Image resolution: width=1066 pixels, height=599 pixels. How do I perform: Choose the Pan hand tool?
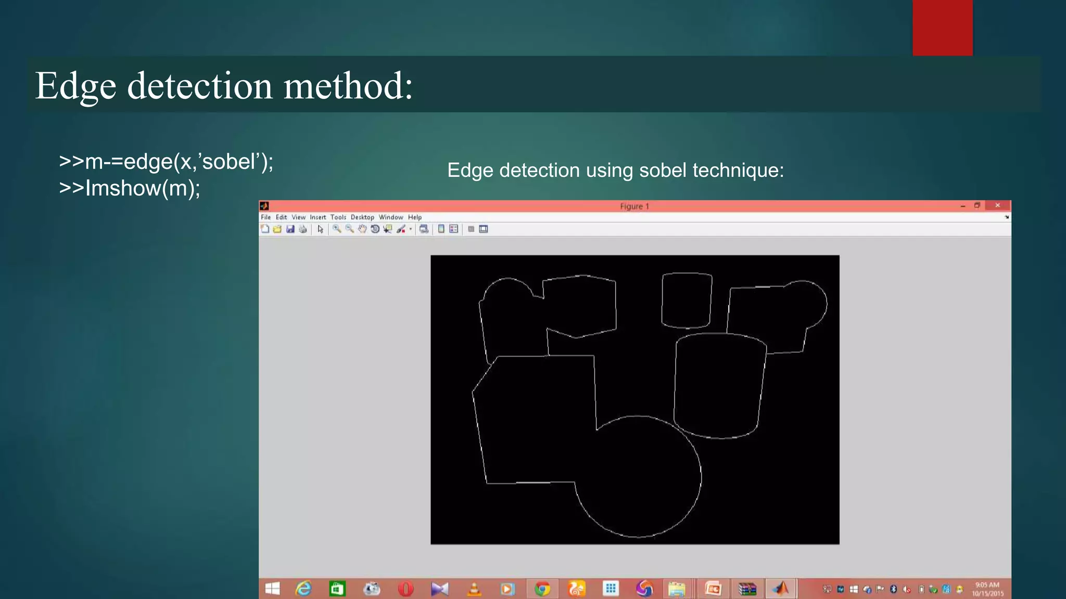362,229
